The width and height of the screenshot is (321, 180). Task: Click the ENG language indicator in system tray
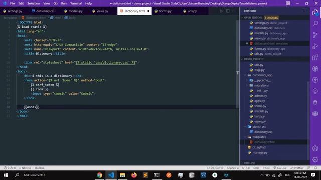pos(287,175)
